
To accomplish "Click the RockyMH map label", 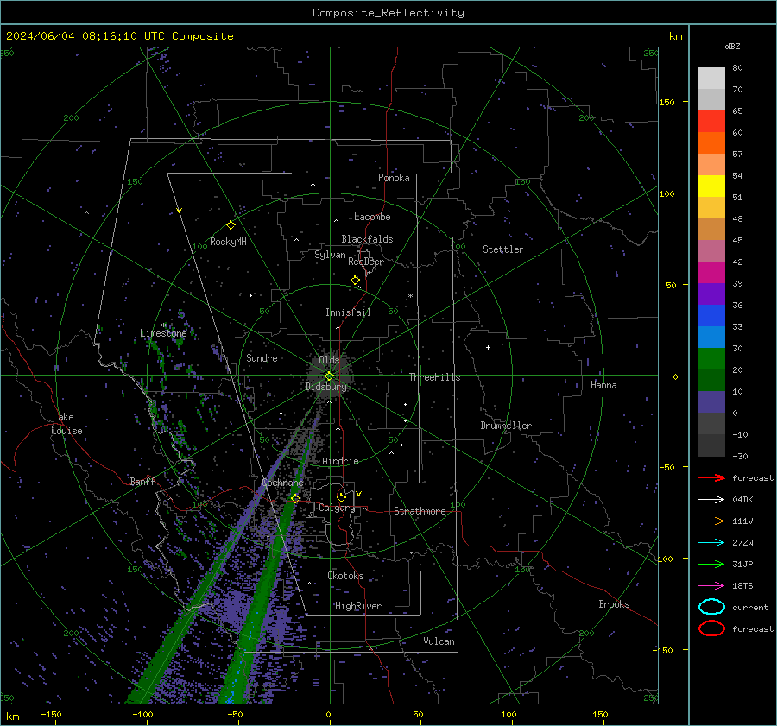I will point(228,242).
